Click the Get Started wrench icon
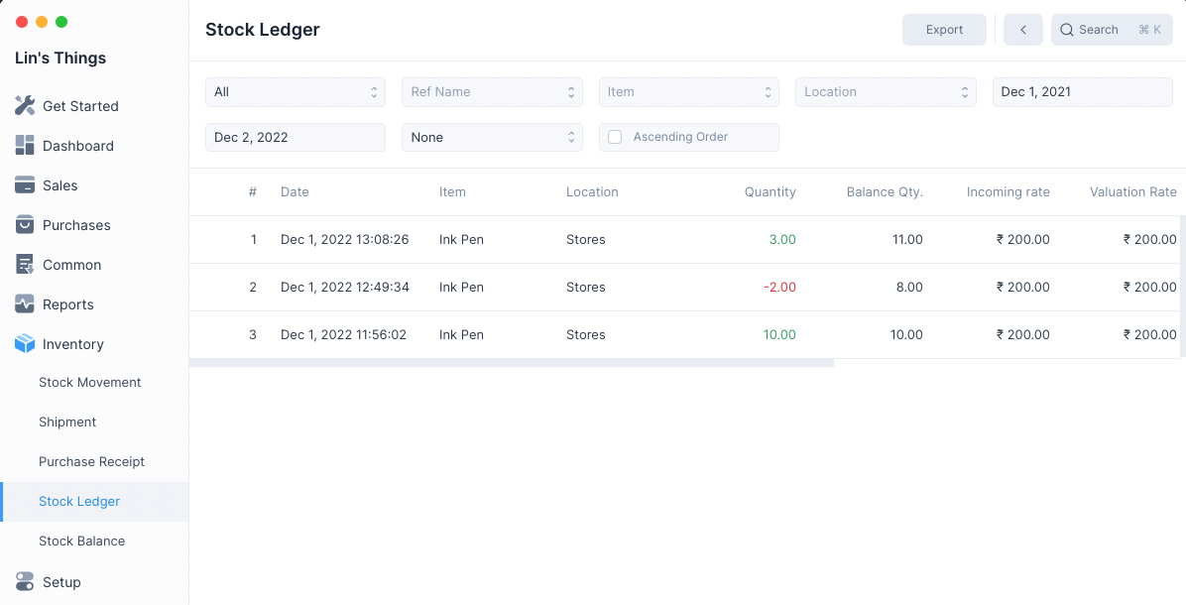 25,106
